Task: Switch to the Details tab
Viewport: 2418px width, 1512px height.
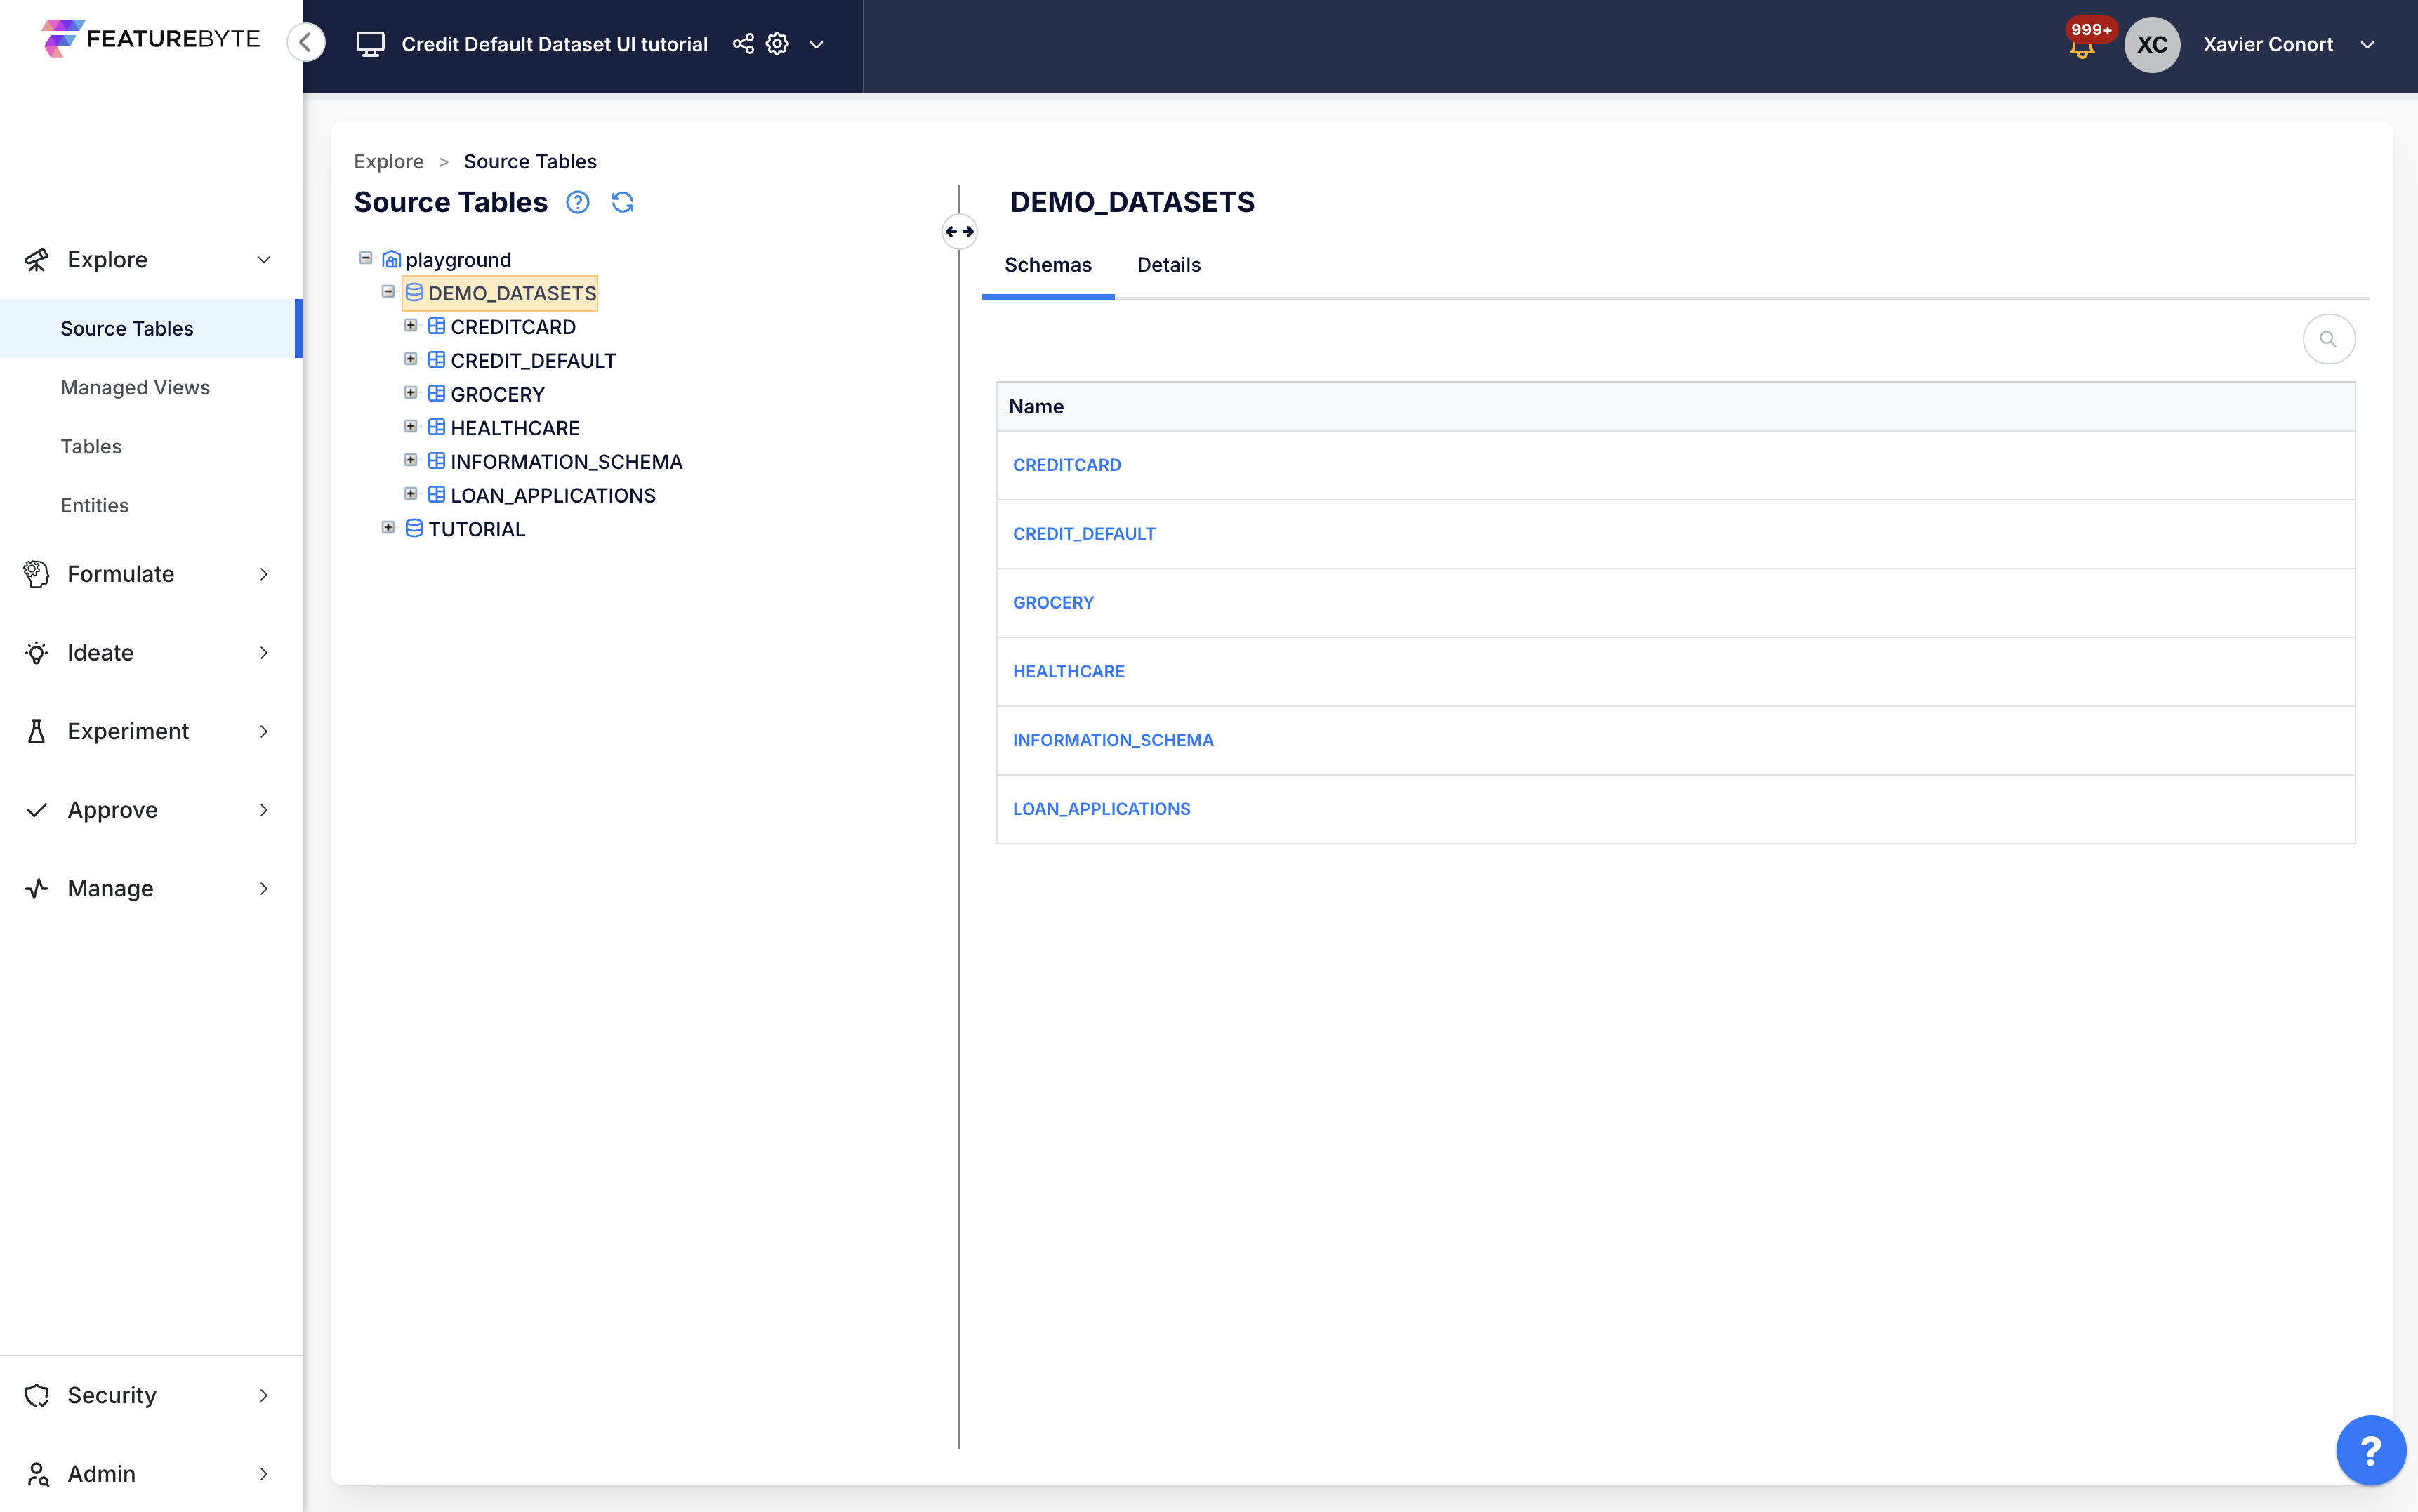Action: point(1168,265)
